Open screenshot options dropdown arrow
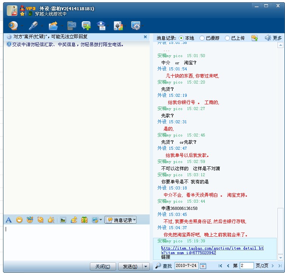Screen dimensions: 285x273 point(101,220)
